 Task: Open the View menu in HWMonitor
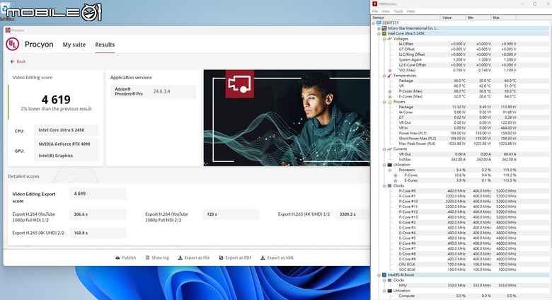386,11
